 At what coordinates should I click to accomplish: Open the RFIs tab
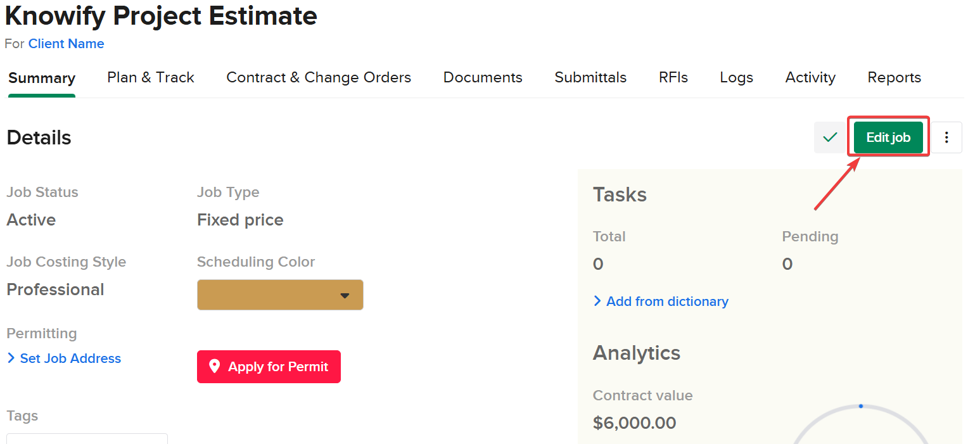[x=673, y=77]
